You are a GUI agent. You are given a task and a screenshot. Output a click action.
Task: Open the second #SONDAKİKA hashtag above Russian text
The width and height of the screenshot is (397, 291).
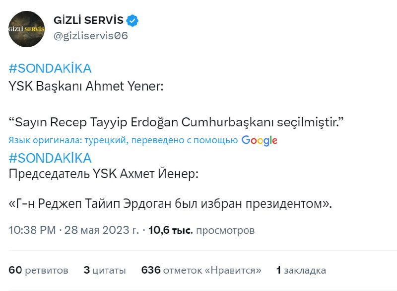tap(50, 158)
